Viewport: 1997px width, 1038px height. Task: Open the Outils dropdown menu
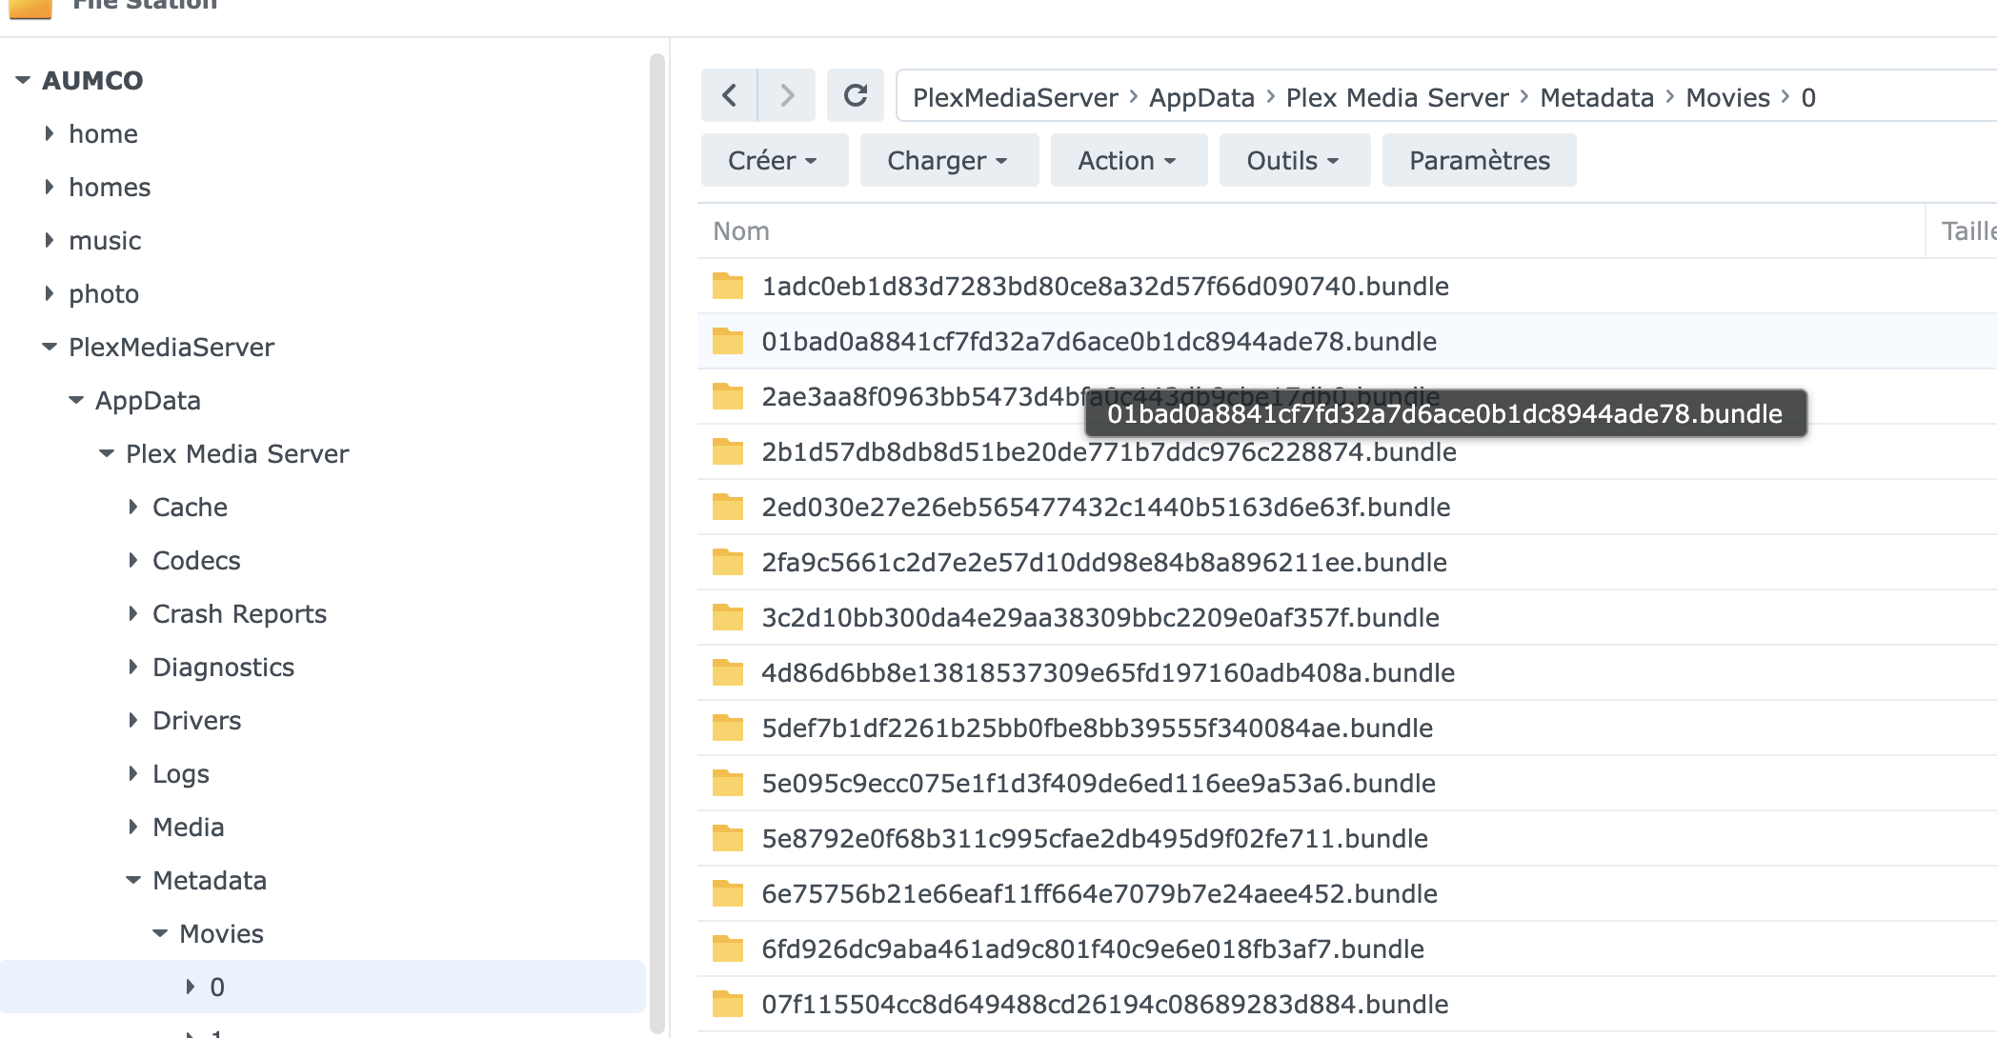1295,160
